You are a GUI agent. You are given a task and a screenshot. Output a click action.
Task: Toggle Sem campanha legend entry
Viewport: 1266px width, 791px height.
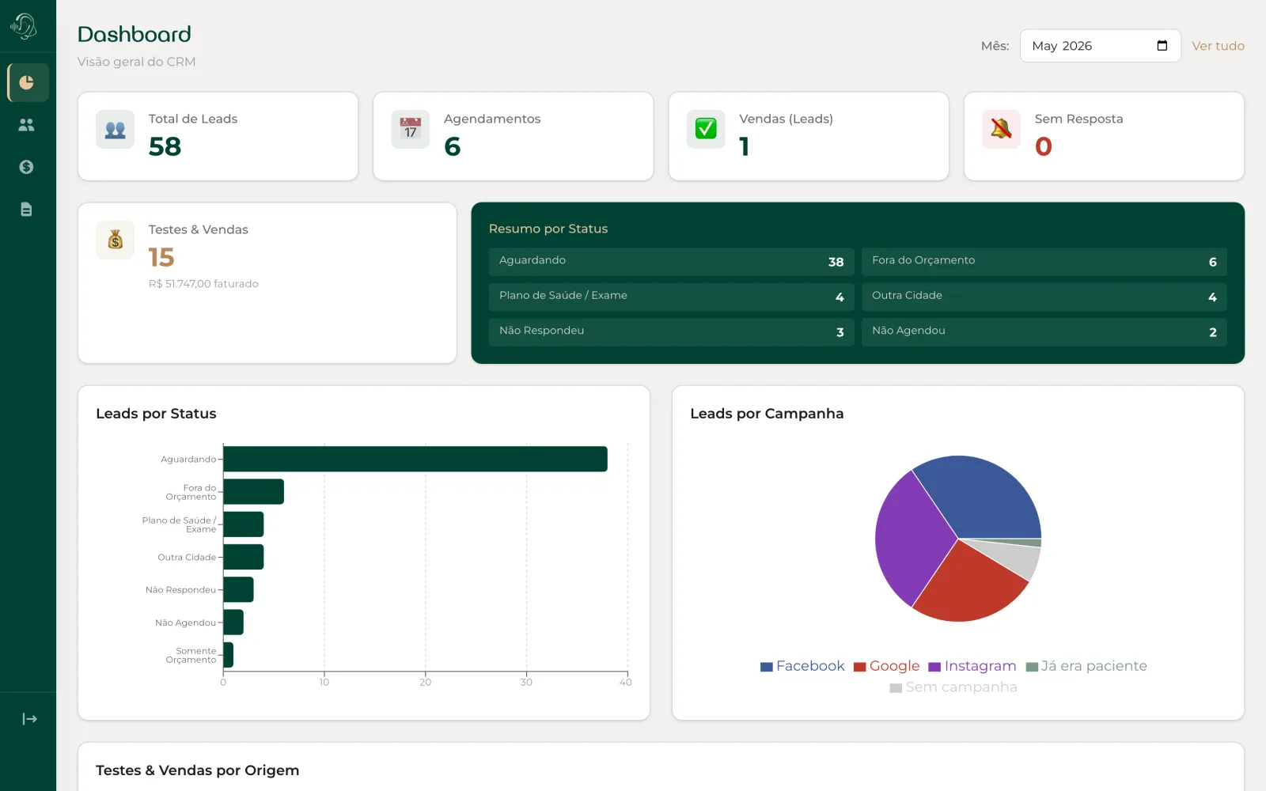coord(953,687)
